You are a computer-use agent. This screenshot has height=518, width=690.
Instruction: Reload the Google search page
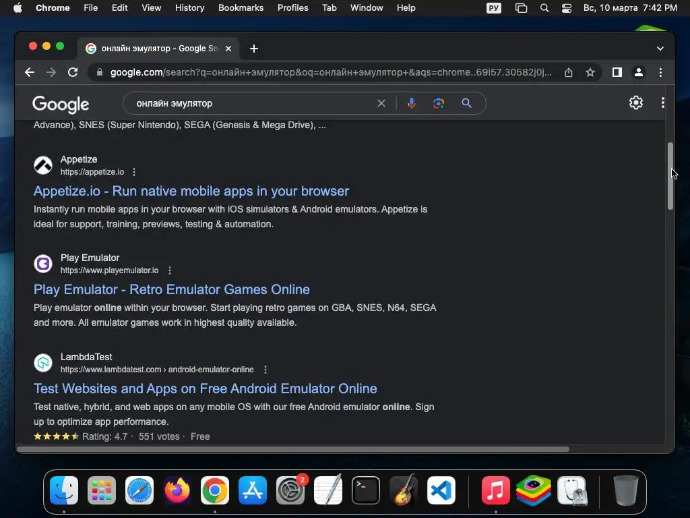click(x=73, y=72)
